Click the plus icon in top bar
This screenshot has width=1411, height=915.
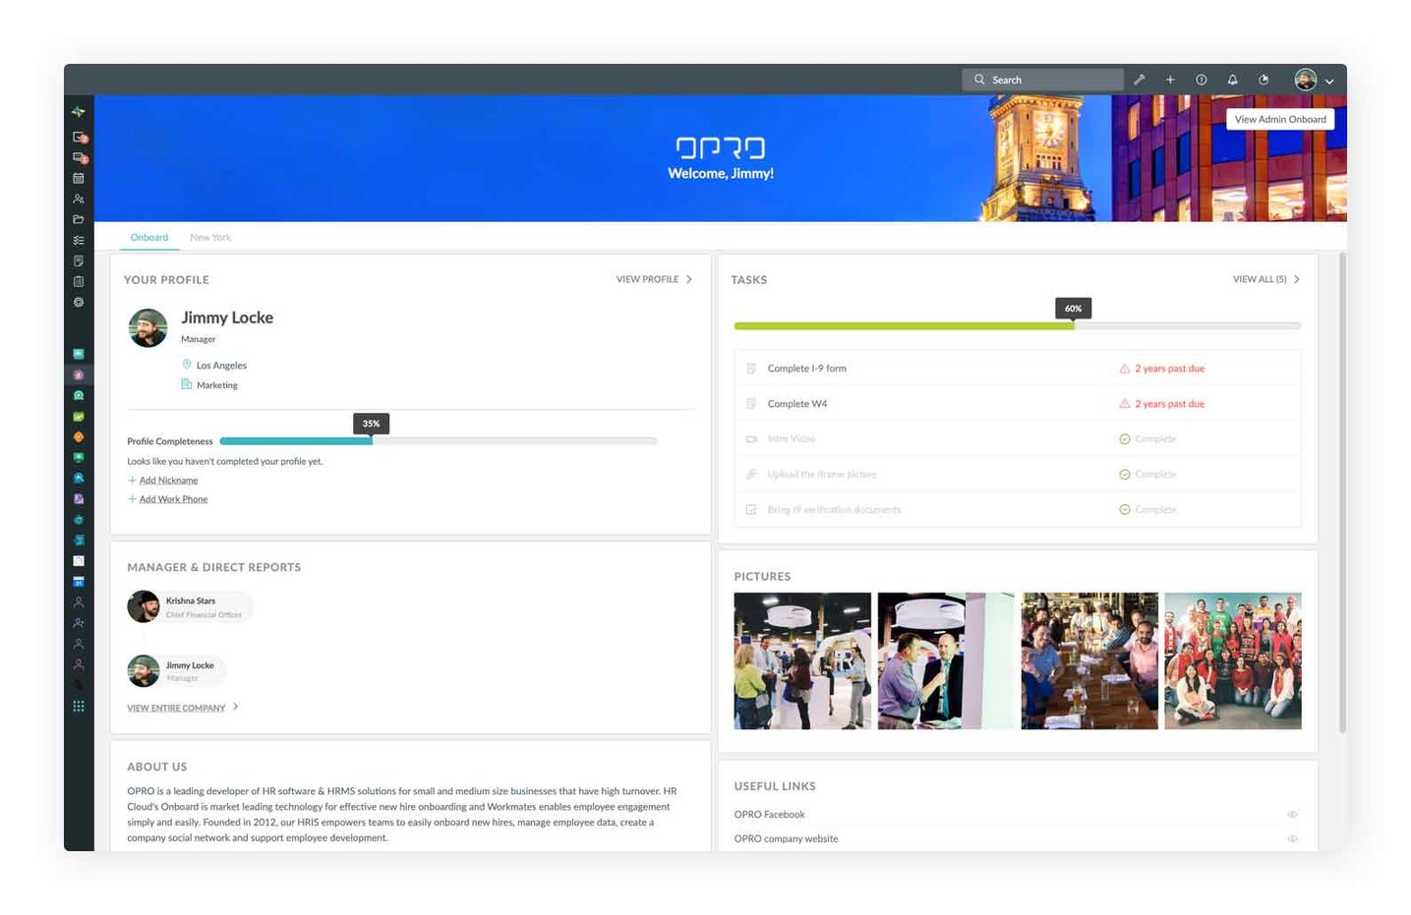tap(1170, 80)
